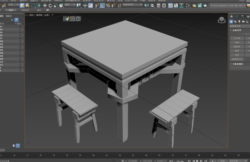Click the floating toolbar list icon

point(73,19)
